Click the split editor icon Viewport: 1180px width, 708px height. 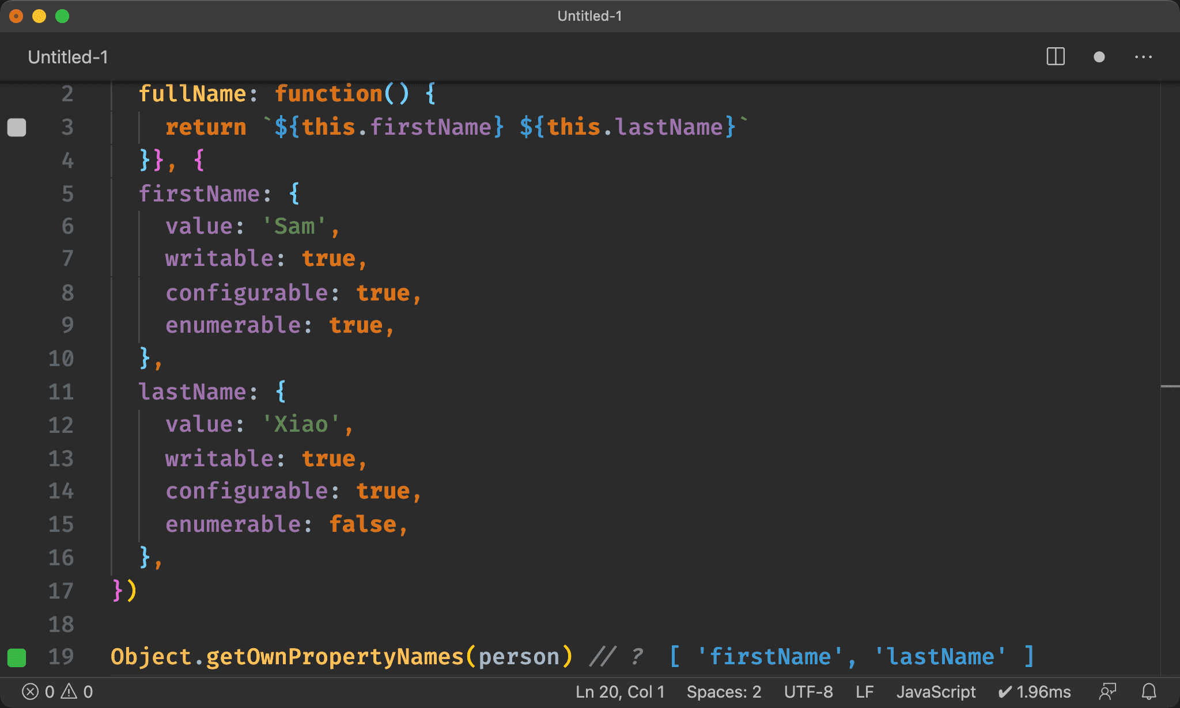point(1055,56)
